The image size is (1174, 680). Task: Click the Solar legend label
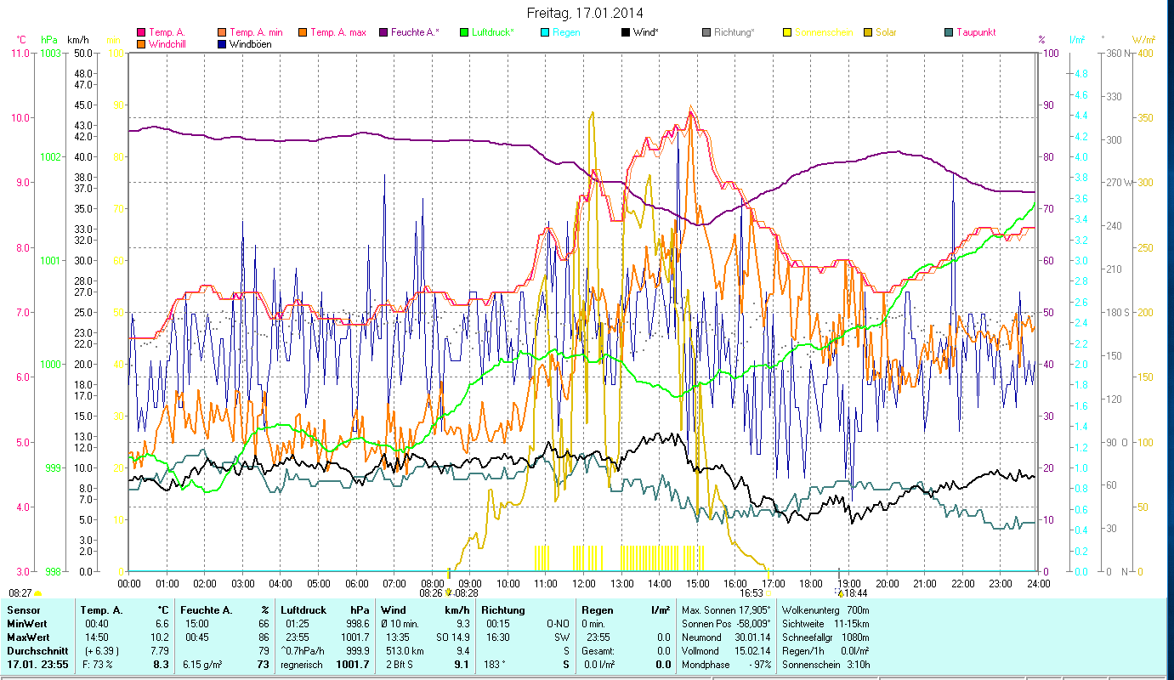tap(886, 33)
